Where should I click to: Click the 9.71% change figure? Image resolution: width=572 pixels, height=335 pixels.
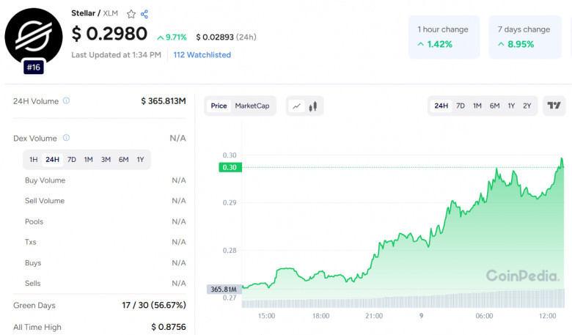point(172,37)
